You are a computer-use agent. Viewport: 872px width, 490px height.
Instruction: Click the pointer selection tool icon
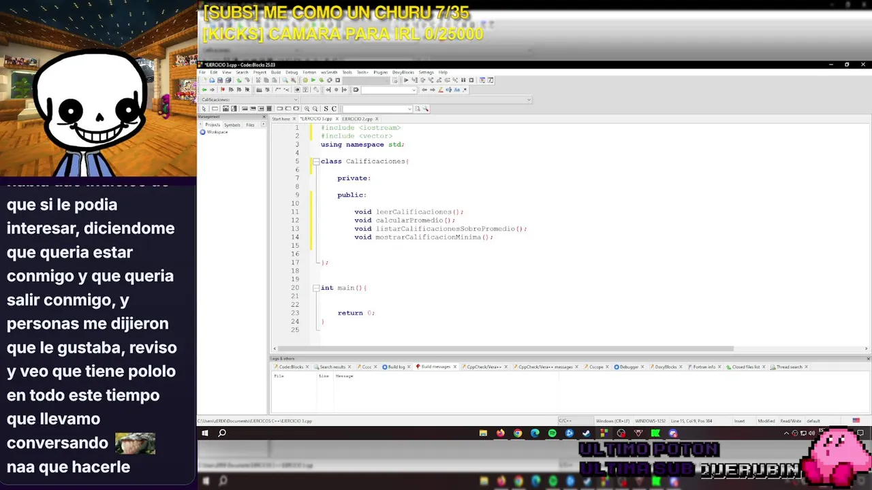pyautogui.click(x=204, y=109)
